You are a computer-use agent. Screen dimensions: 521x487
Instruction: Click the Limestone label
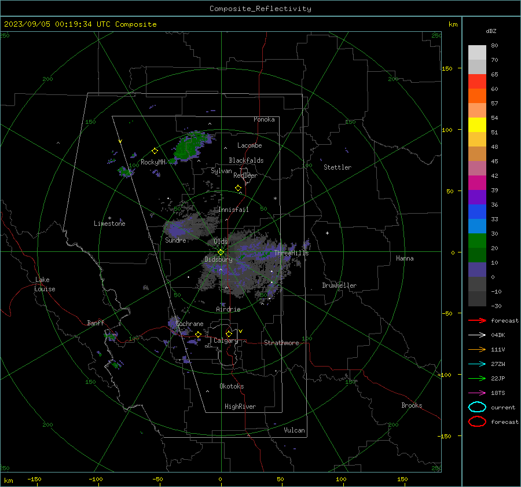pyautogui.click(x=109, y=224)
